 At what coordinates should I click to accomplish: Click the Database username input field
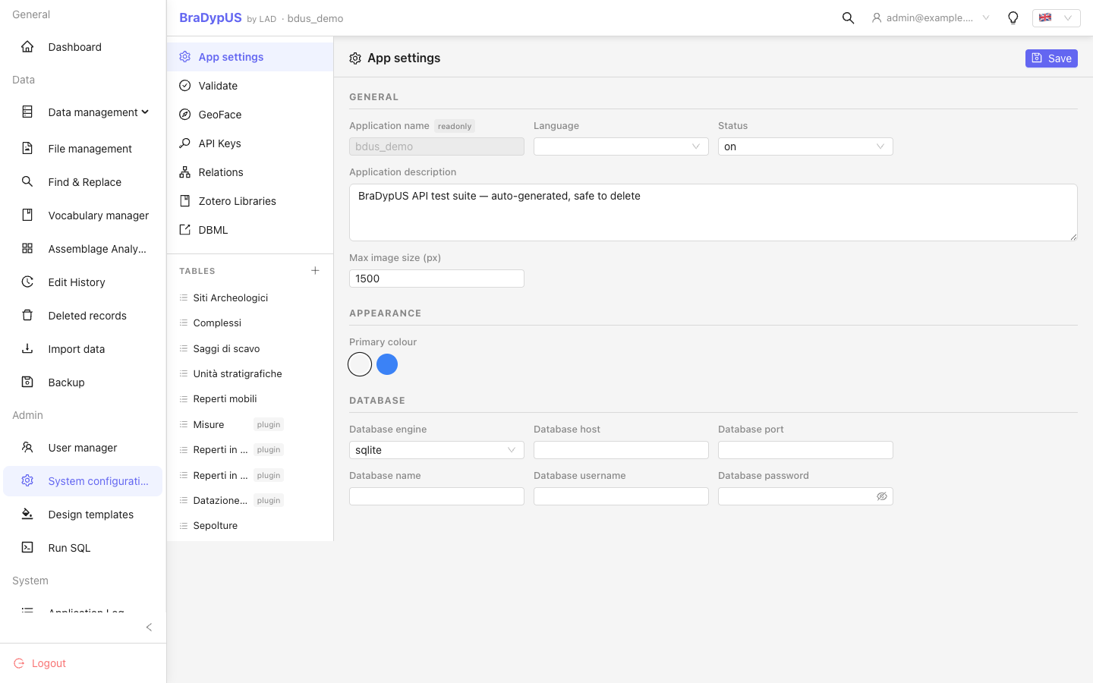621,496
